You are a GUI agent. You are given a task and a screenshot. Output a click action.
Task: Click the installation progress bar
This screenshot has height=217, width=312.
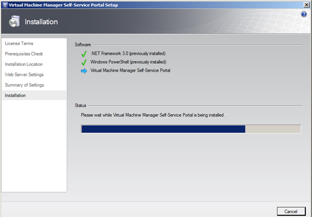coord(191,129)
